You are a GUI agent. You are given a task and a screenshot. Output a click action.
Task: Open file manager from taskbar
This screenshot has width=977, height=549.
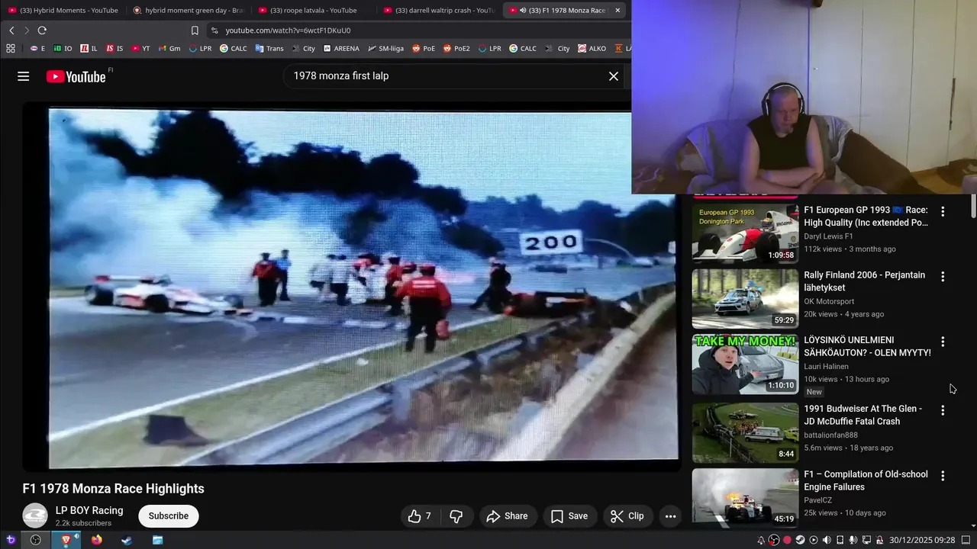click(157, 540)
